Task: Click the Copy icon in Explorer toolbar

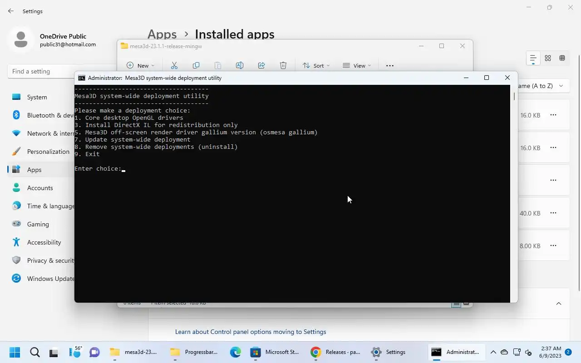Action: pos(196,65)
